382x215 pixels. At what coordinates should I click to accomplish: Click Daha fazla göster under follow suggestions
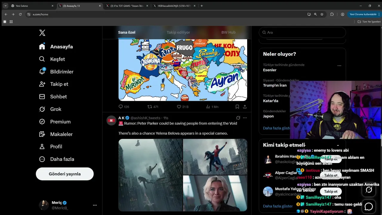[x=278, y=206]
